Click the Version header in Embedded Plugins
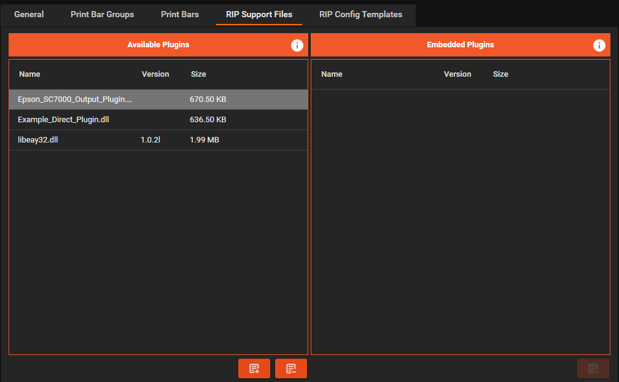 point(457,74)
